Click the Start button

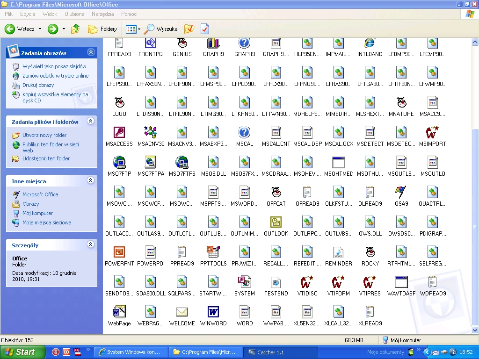(22, 352)
